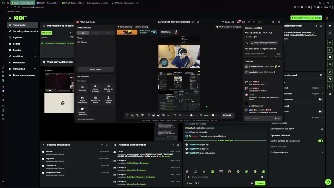Open the Kick support headset button
Viewport: 334px width, 188px height.
pos(328,182)
